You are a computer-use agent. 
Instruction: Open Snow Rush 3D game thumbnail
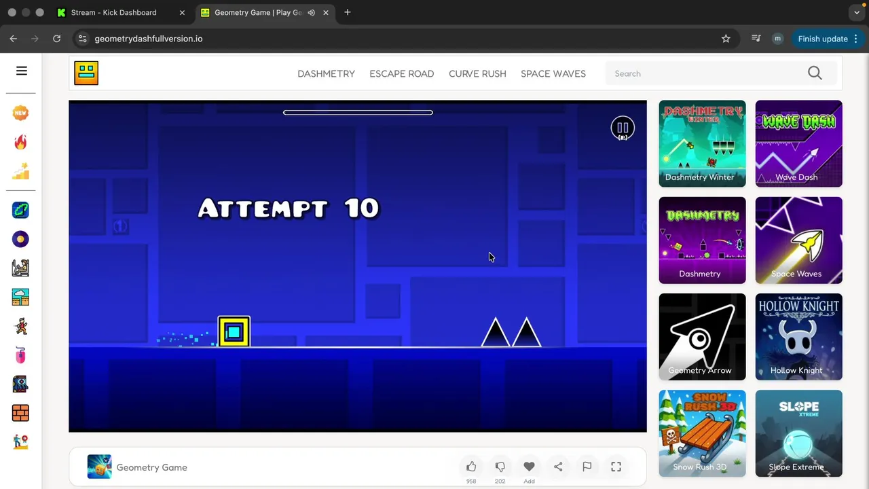coord(702,433)
